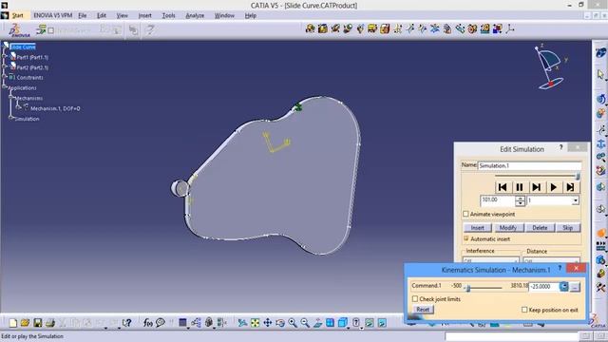Open the Start menu

pos(17,15)
